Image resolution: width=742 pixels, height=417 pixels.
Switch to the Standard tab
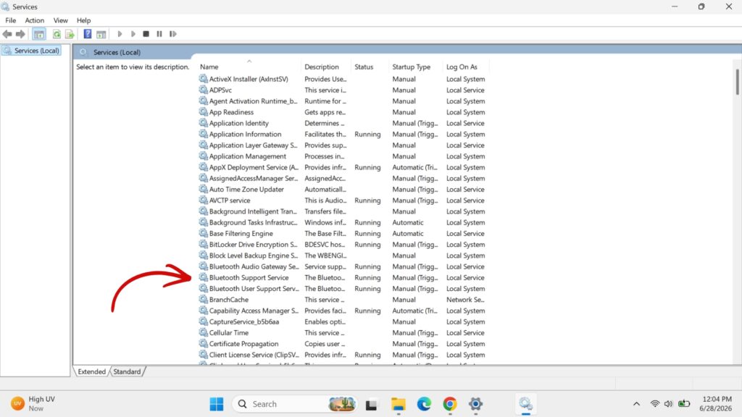127,371
